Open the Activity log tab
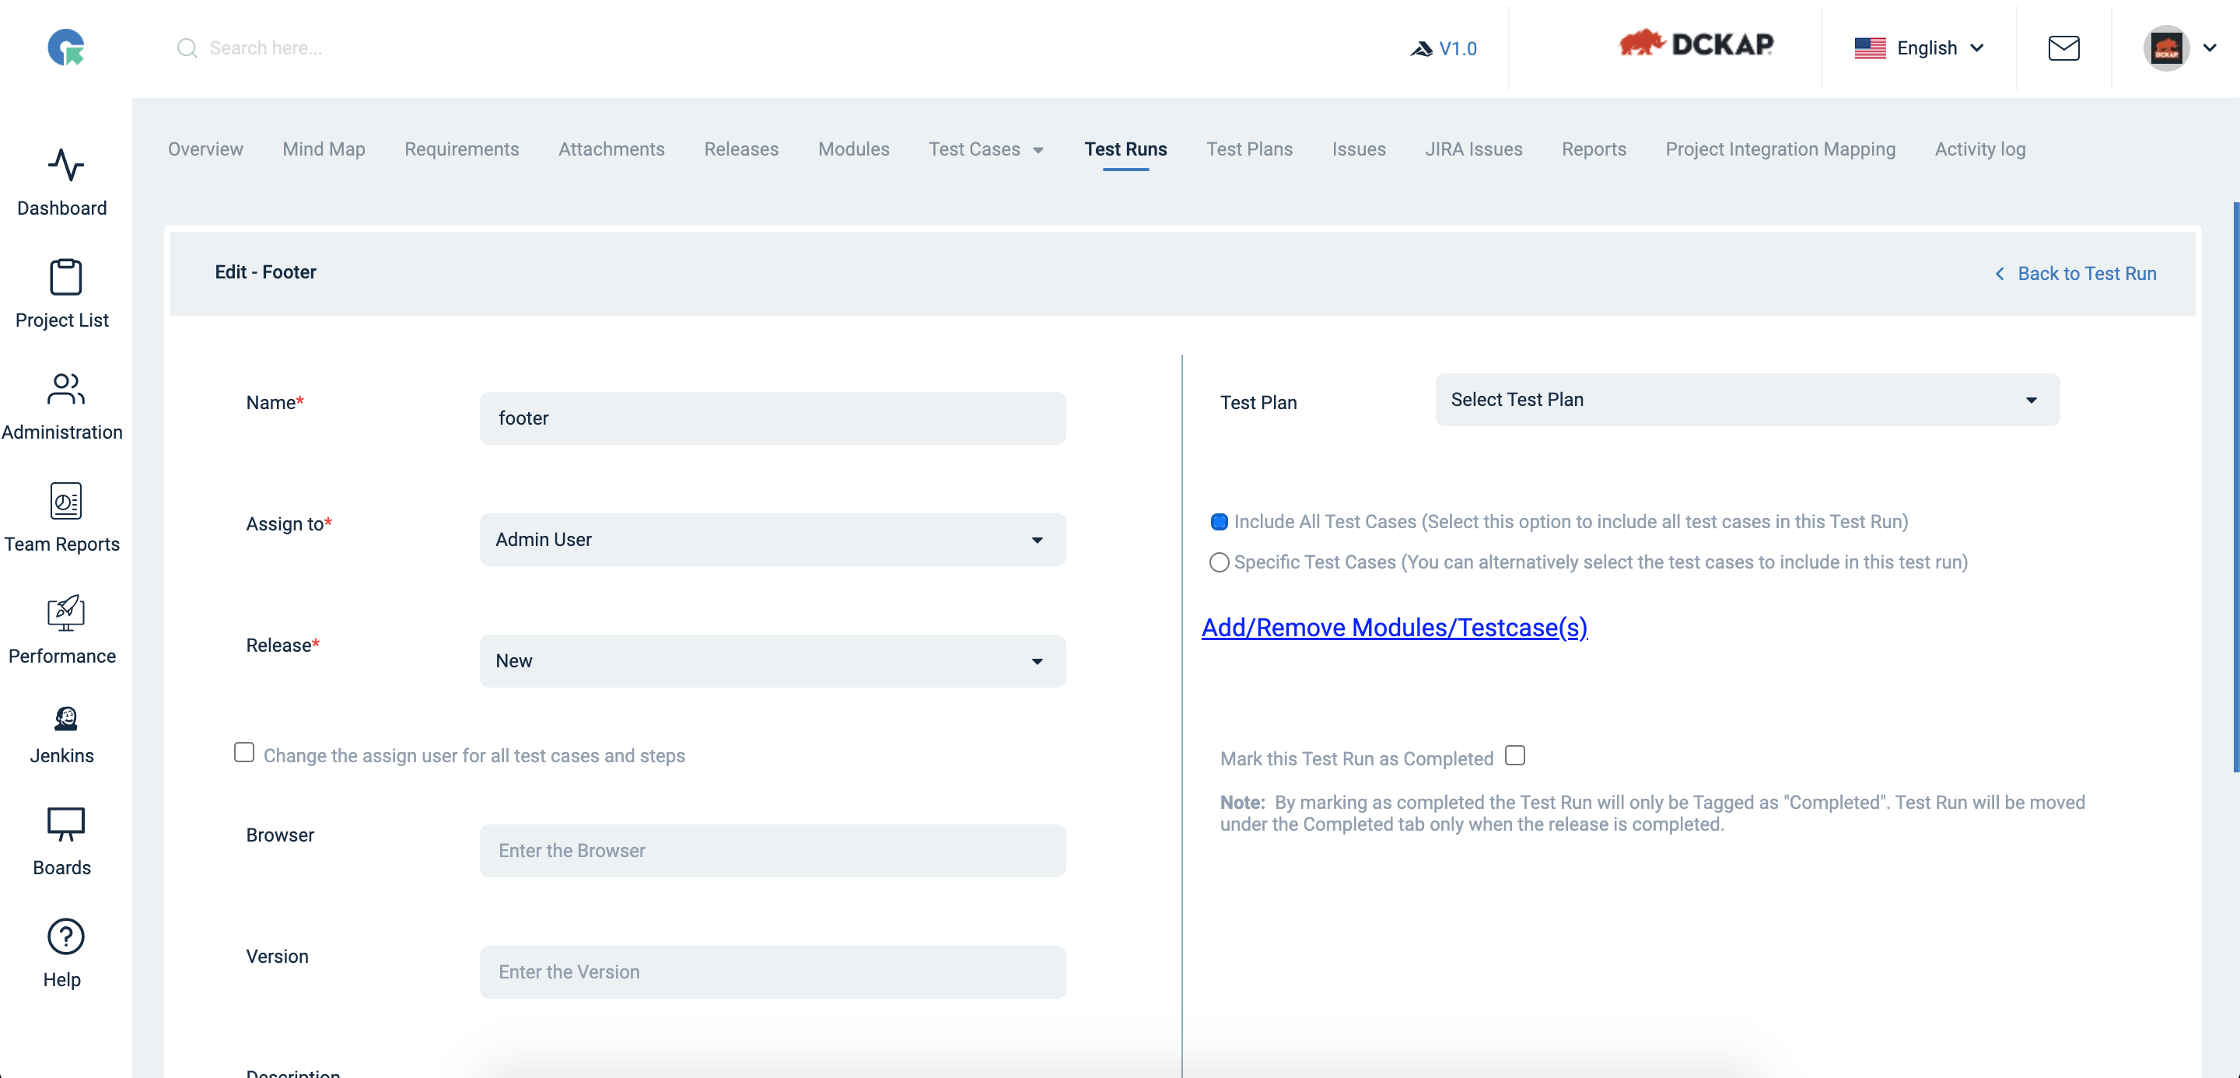 tap(1979, 149)
